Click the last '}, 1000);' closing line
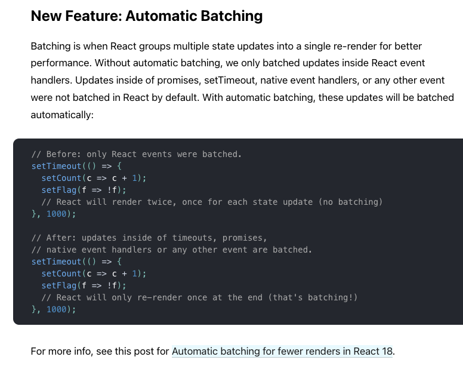 (x=54, y=309)
